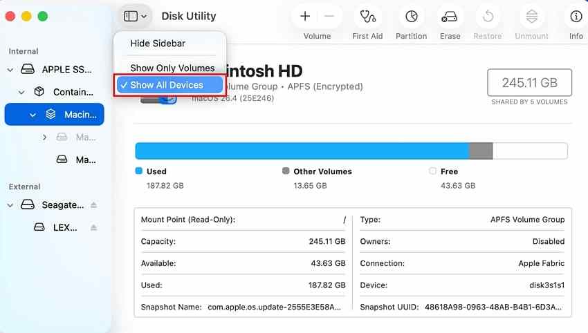The height and width of the screenshot is (333, 588).
Task: Eject the LEX volume
Action: tap(94, 227)
